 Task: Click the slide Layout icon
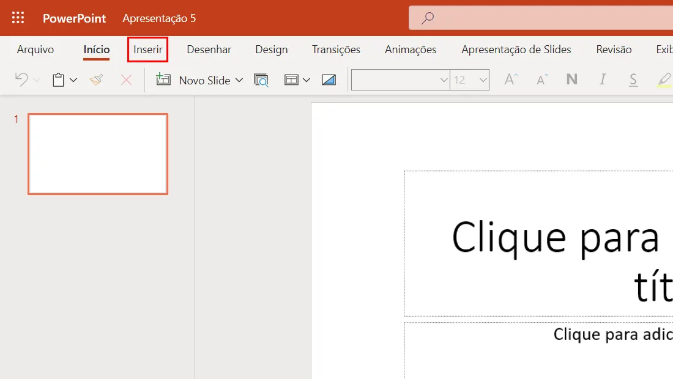click(x=291, y=79)
